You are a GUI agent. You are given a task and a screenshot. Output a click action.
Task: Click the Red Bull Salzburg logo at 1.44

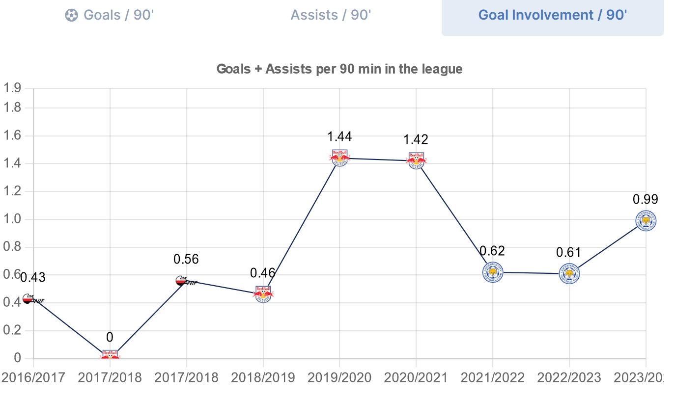339,158
